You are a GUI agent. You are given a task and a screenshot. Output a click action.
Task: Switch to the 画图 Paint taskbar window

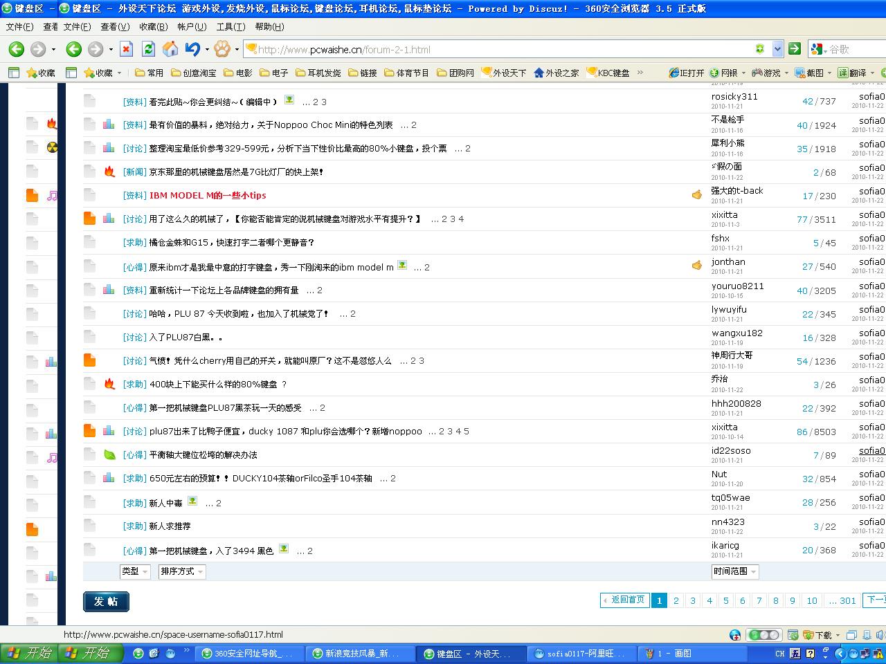click(671, 654)
